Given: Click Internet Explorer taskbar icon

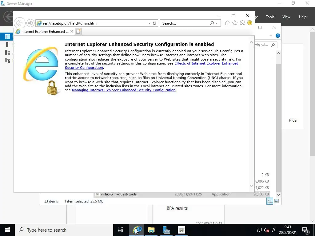Looking at the screenshot, I should 136,230.
